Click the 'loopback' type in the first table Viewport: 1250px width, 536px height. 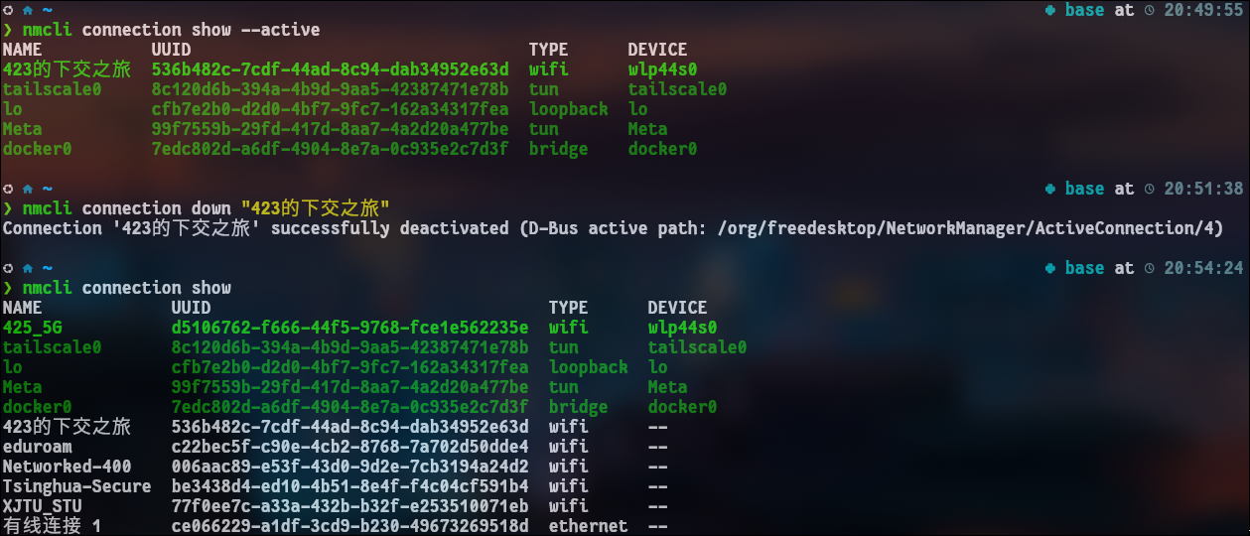[x=568, y=109]
